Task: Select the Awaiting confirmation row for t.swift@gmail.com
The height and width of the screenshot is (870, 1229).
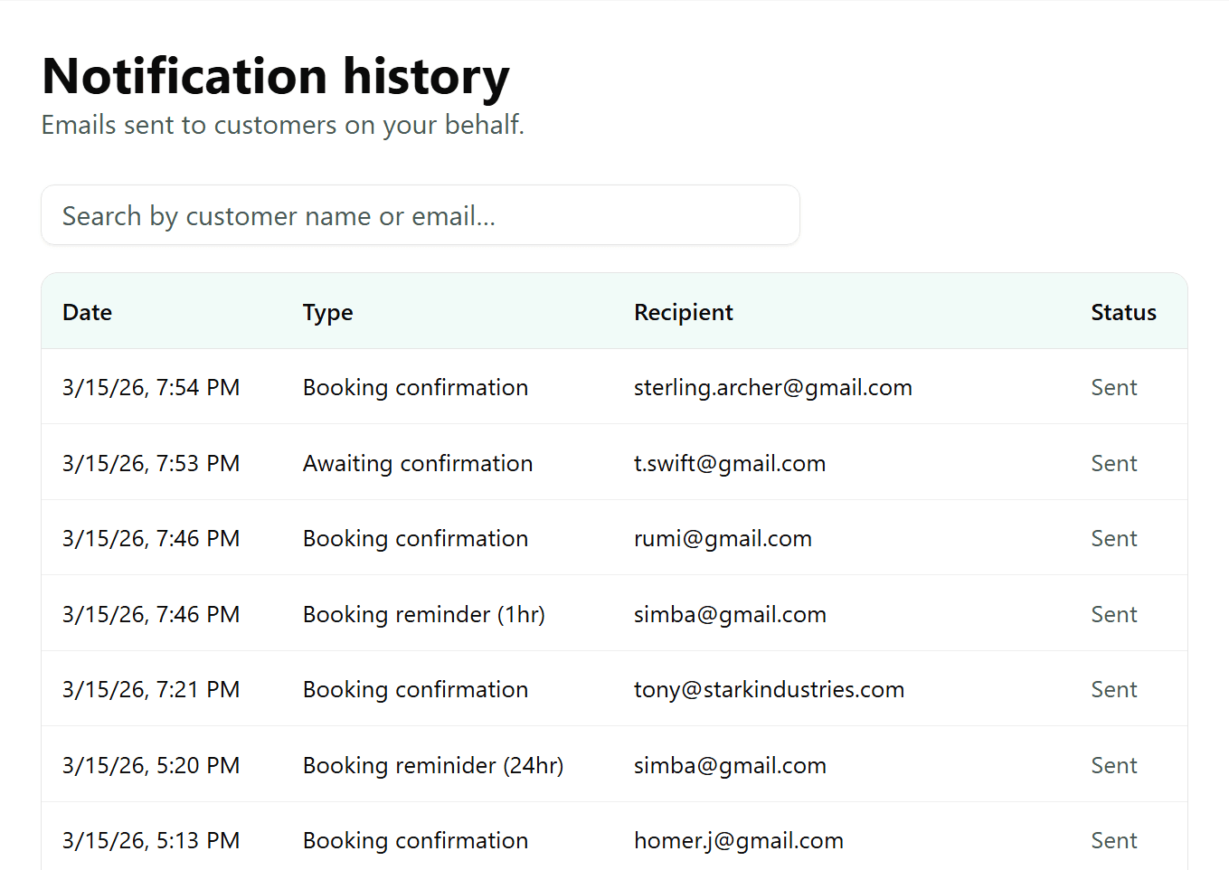Action: pos(615,462)
